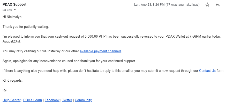Click the 'Hi Nielmalyn,' greeting line
The height and width of the screenshot is (103, 226).
(x=12, y=17)
